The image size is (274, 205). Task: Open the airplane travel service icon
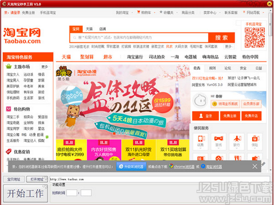237,141
